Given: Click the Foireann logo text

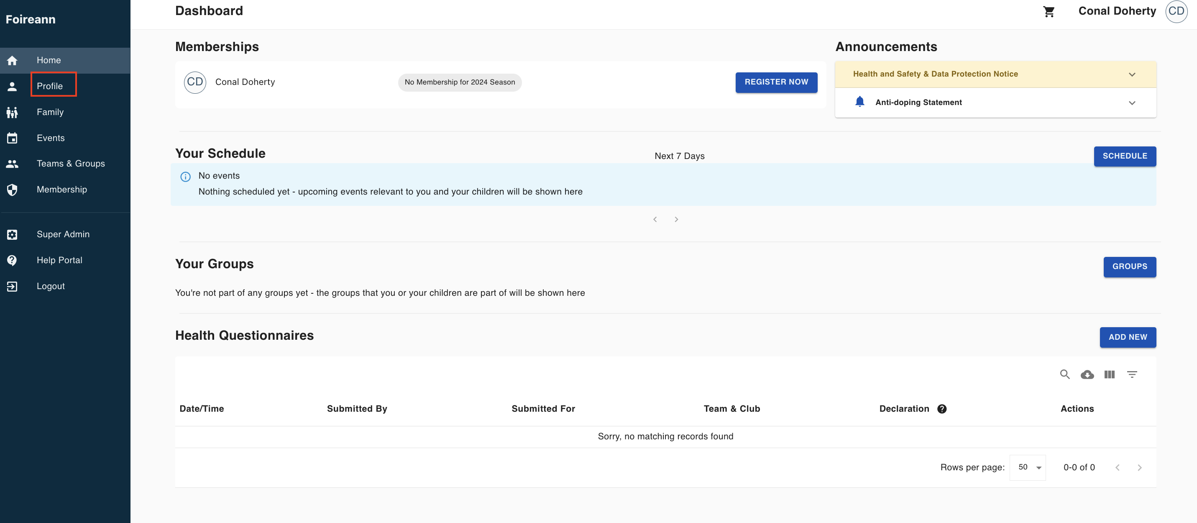Looking at the screenshot, I should pyautogui.click(x=31, y=20).
